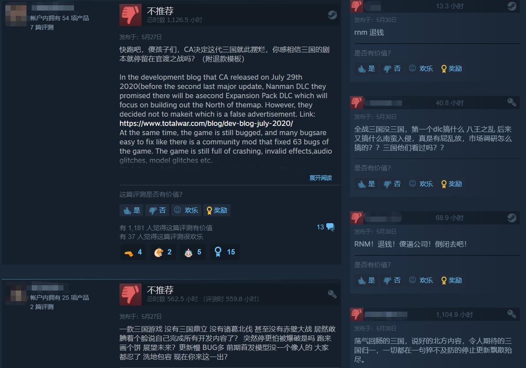Image resolution: width=526 pixels, height=368 pixels.
Task: Mark 欢乐 on the rnm 退钱 review
Action: [x=421, y=69]
